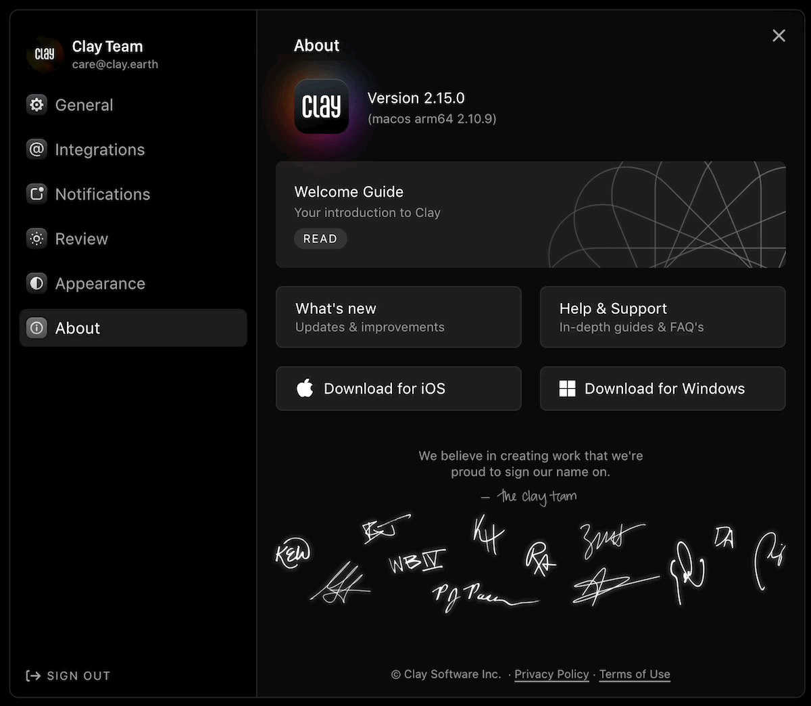Close the settings dialog with the X

point(779,36)
